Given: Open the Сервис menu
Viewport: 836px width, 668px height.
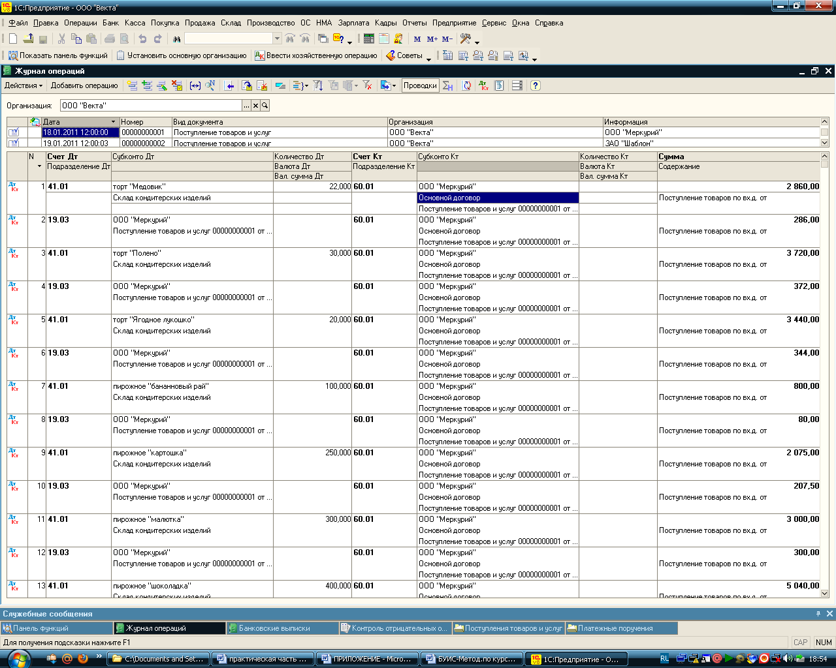Looking at the screenshot, I should (x=494, y=23).
